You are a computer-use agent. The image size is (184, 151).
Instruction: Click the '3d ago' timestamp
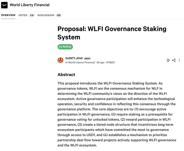pyautogui.click(x=100, y=63)
